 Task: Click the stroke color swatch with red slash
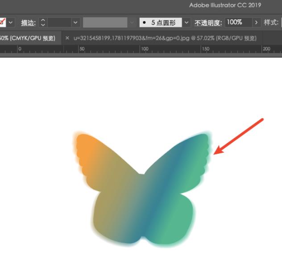(x=3, y=22)
